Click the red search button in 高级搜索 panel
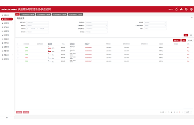 186,35
